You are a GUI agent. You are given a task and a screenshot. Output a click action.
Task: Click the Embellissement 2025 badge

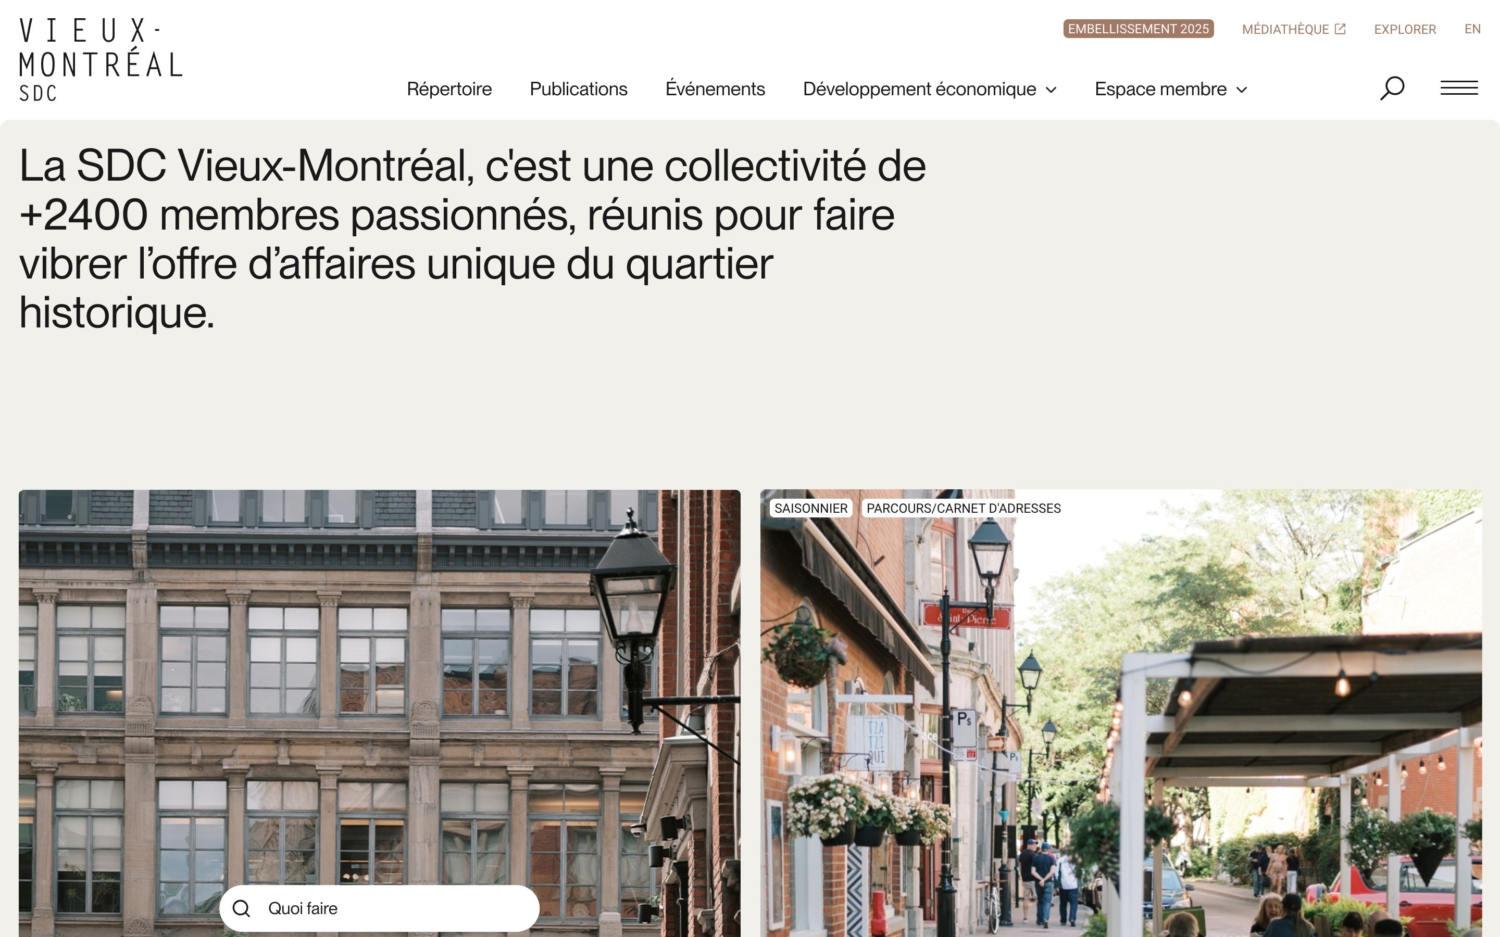[1139, 29]
